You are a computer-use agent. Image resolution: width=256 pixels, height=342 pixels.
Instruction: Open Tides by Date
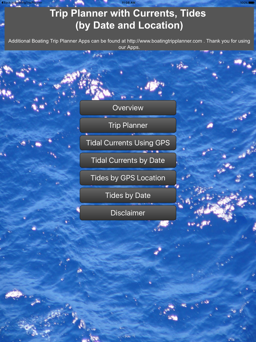[128, 195]
